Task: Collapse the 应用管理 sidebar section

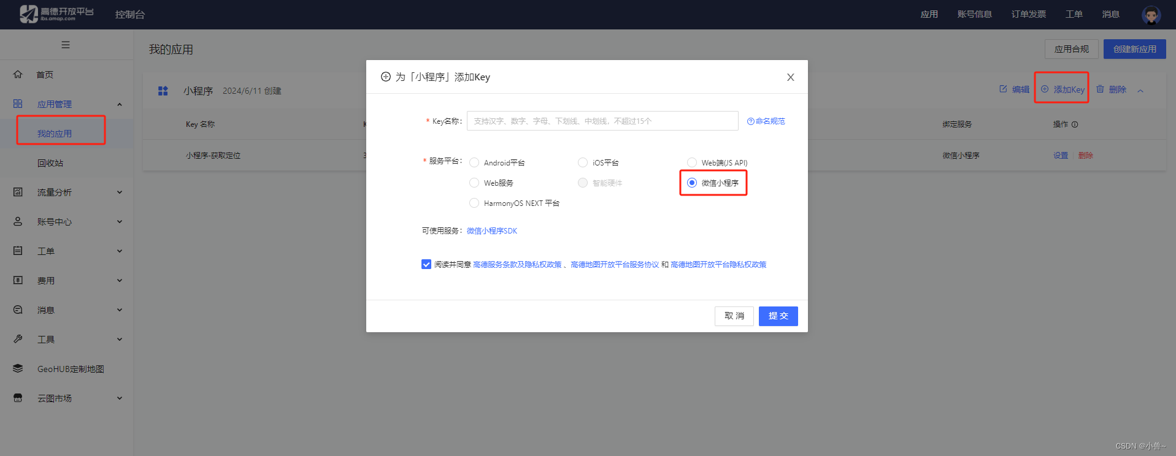Action: point(120,104)
